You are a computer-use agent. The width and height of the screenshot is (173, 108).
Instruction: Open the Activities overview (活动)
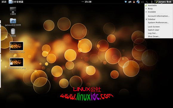click(4, 2)
